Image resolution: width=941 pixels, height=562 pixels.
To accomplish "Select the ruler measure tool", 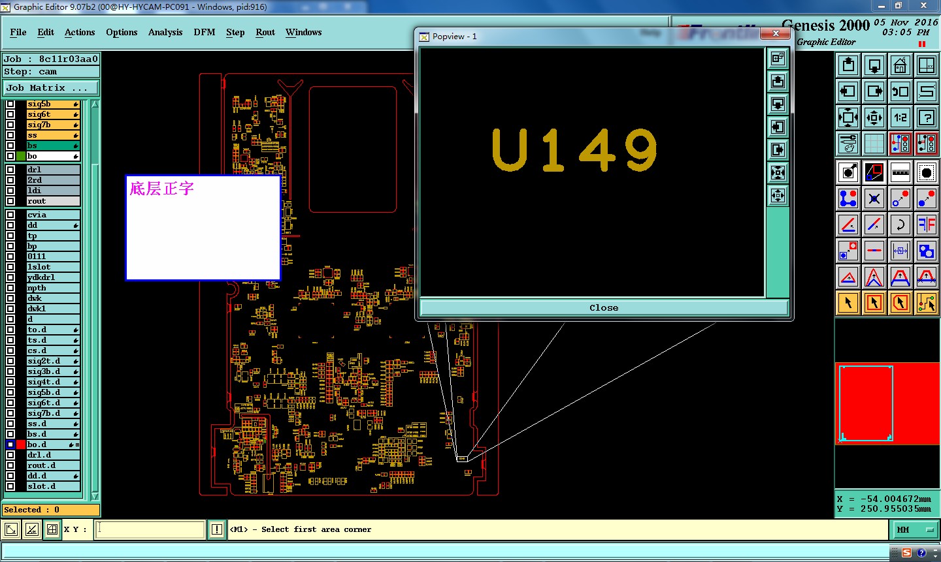I will pyautogui.click(x=900, y=172).
